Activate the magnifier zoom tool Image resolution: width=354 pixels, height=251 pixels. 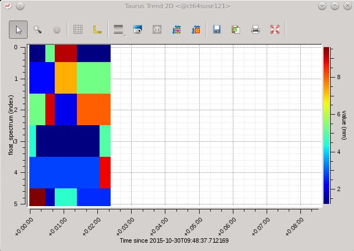[x=38, y=29]
